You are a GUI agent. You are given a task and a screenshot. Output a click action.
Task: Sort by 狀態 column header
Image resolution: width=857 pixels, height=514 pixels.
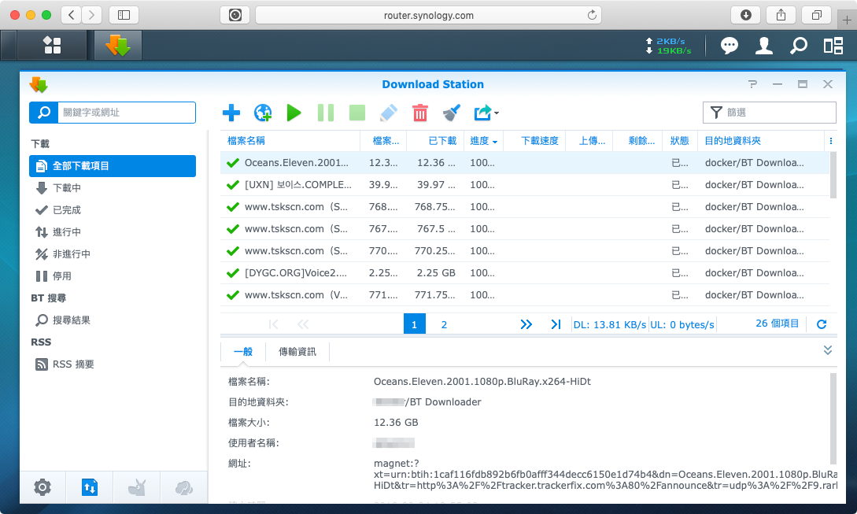[679, 141]
